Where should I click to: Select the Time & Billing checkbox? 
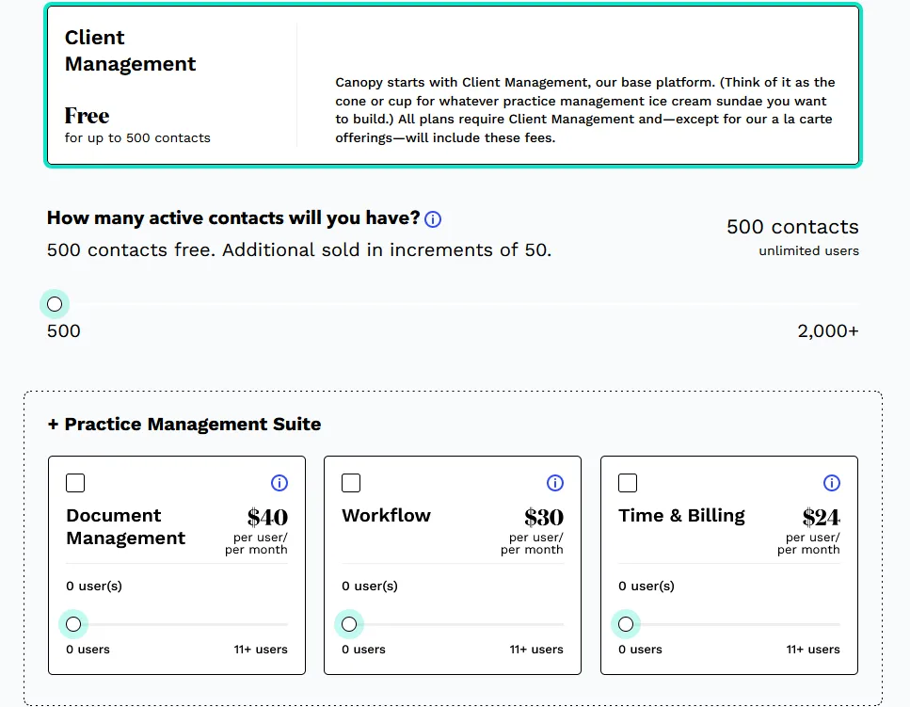pyautogui.click(x=628, y=483)
